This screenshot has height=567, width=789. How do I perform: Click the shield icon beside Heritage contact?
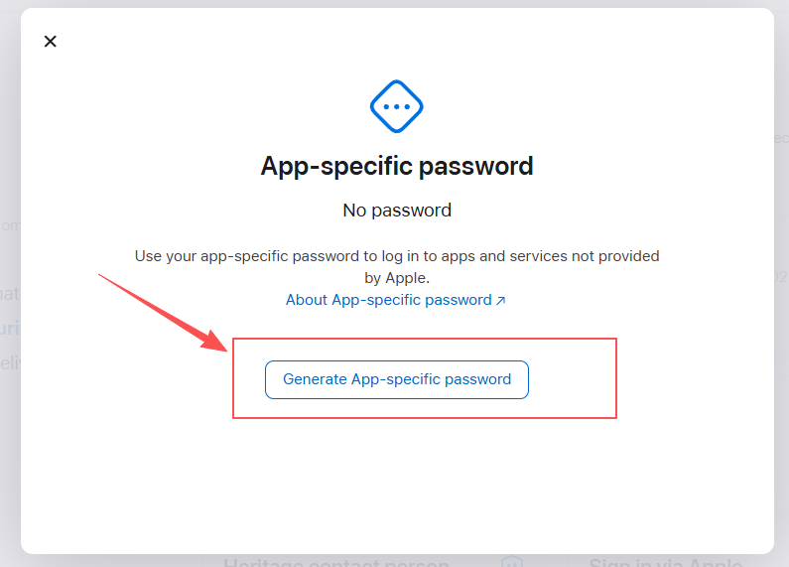pos(512,561)
